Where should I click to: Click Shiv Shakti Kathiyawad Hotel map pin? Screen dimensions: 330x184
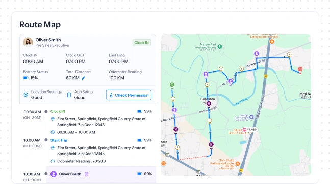[238, 163]
